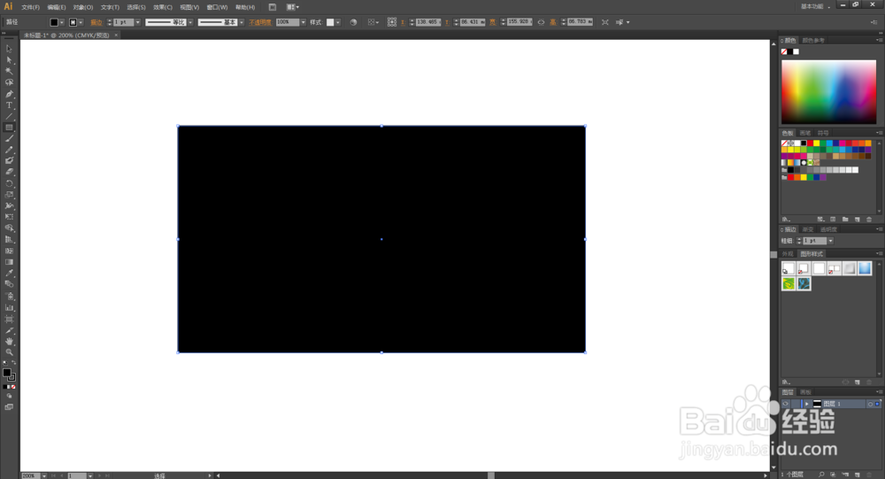Viewport: 885px width, 479px height.
Task: Select the Eyedropper tool
Action: tap(9, 274)
